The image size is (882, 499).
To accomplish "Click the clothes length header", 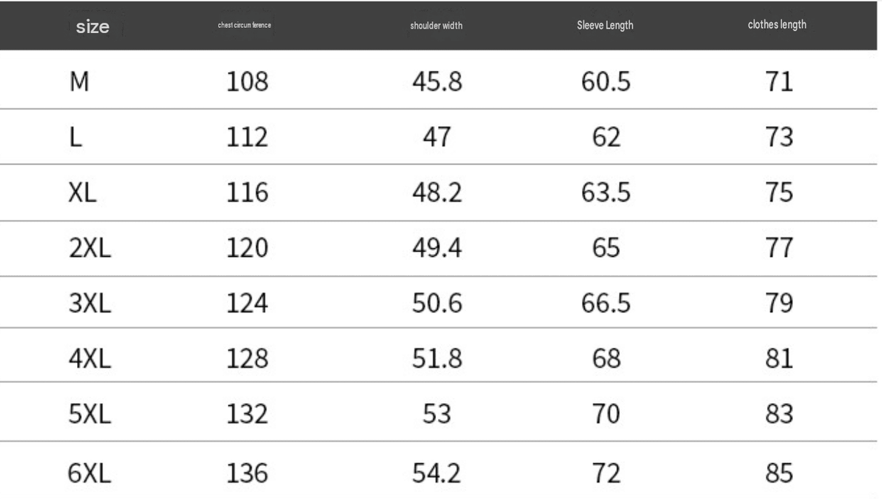I will [x=776, y=24].
